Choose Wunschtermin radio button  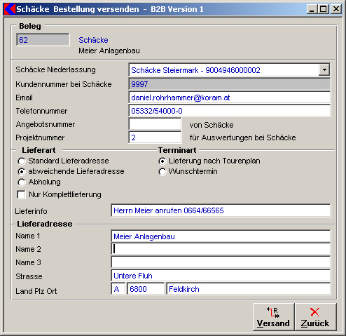point(162,172)
